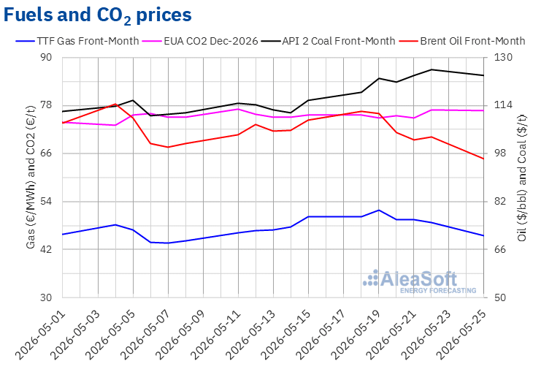Click the left axis Gas and CO2 title

(31, 178)
